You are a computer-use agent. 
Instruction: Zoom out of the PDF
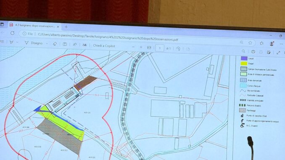(133, 47)
